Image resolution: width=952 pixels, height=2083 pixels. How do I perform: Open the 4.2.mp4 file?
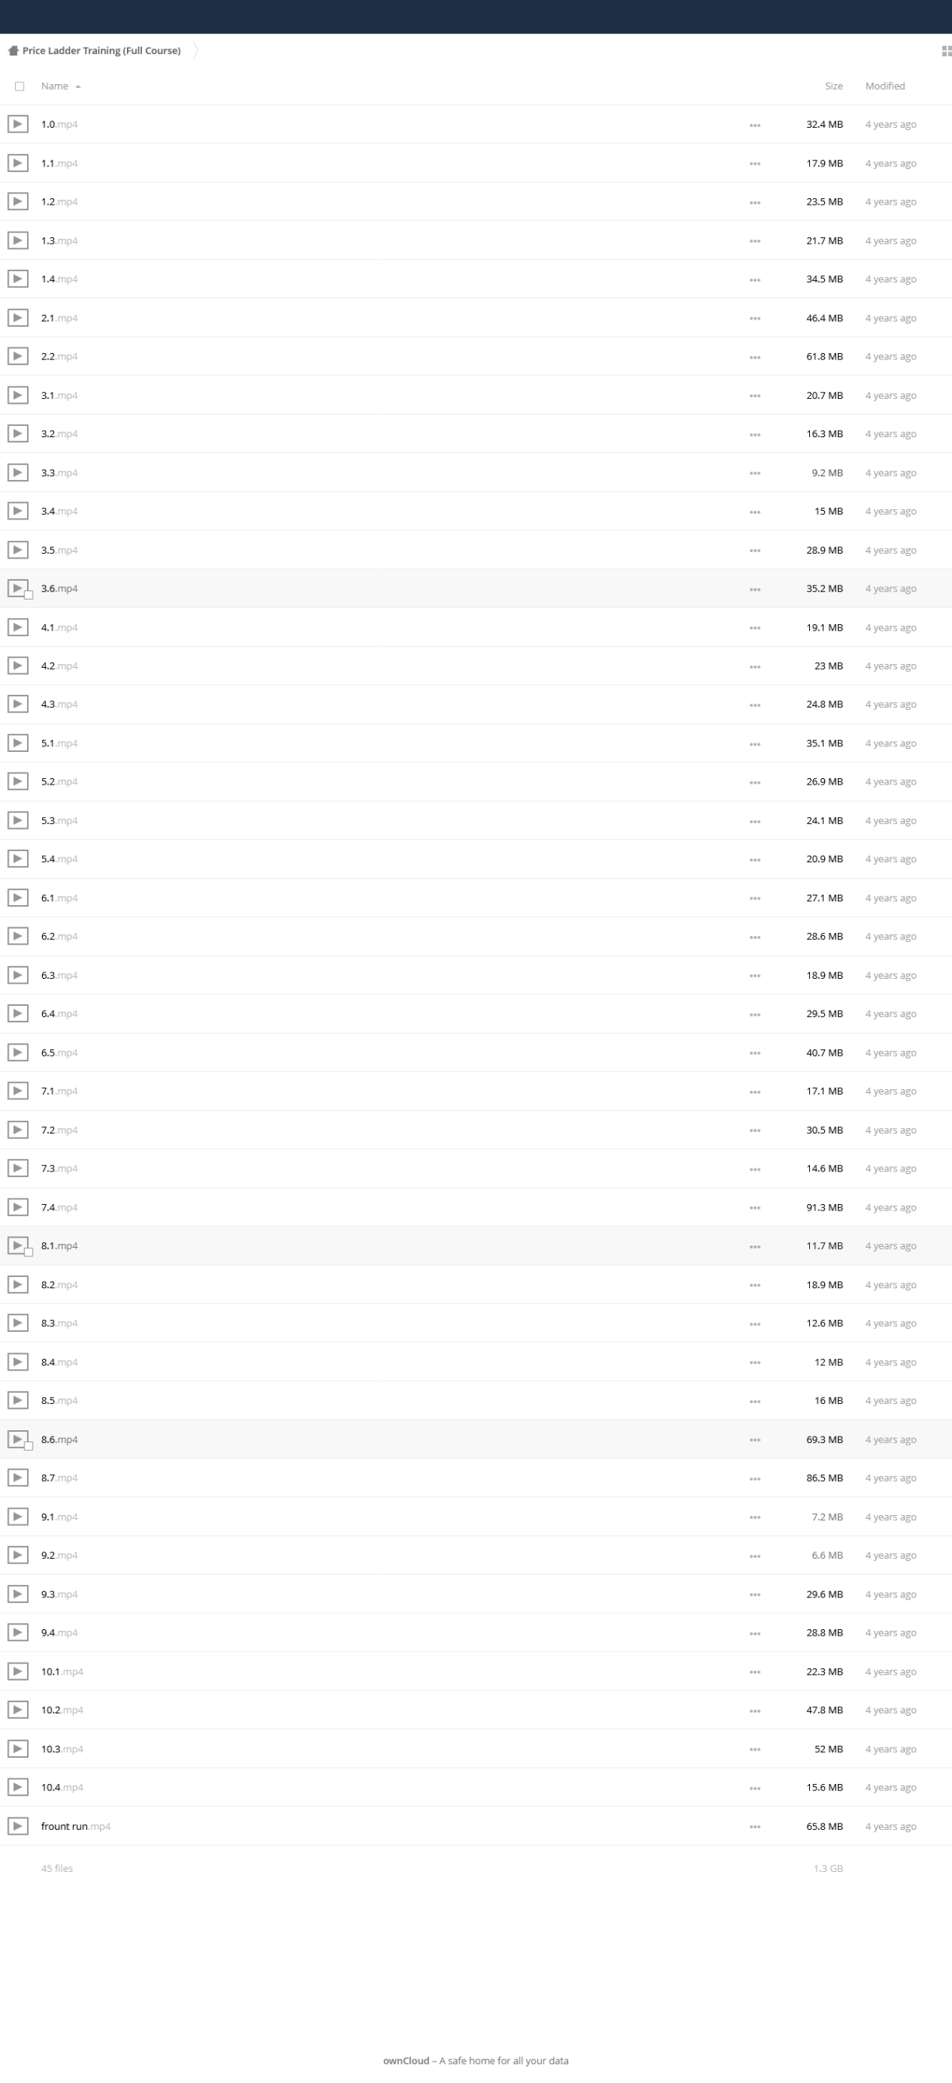pyautogui.click(x=59, y=666)
